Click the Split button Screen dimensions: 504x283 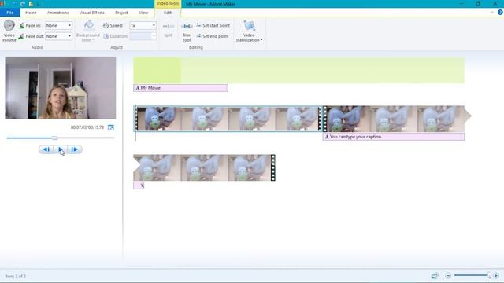[x=168, y=31]
